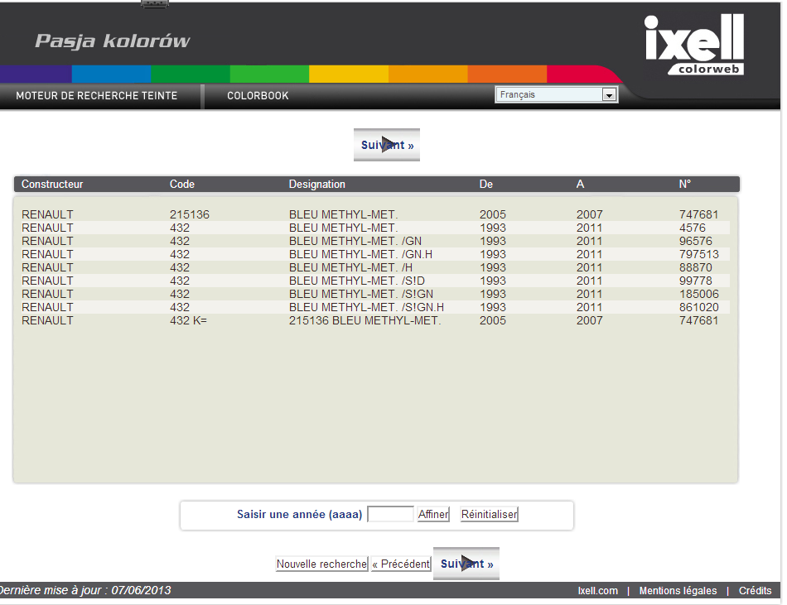Screen dimensions: 787x605
Task: Open the ixell.com footer link
Action: [x=597, y=590]
